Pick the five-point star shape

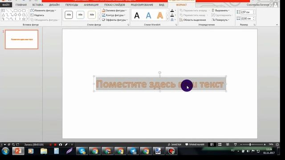(x=24, y=19)
